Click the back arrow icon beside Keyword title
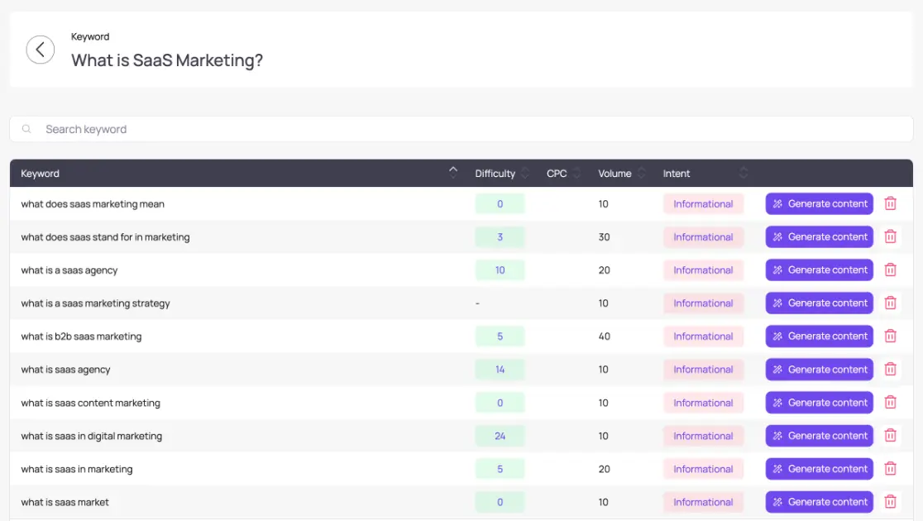This screenshot has width=923, height=521. [41, 50]
